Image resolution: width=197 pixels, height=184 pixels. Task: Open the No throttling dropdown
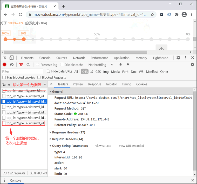101,65
